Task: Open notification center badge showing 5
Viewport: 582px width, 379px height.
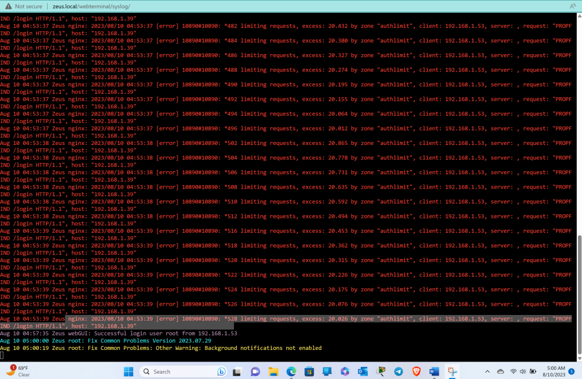Action: coord(572,371)
